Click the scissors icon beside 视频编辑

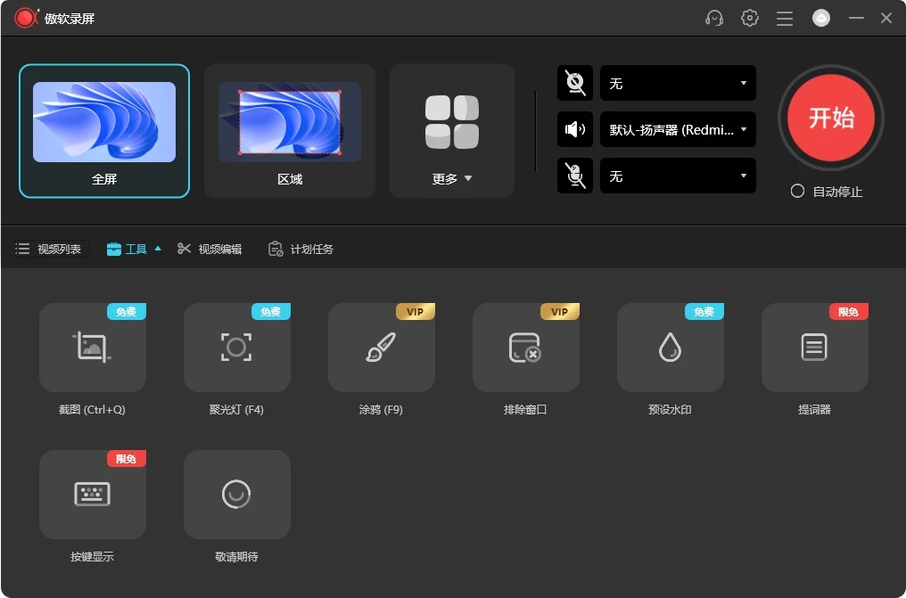click(x=184, y=249)
